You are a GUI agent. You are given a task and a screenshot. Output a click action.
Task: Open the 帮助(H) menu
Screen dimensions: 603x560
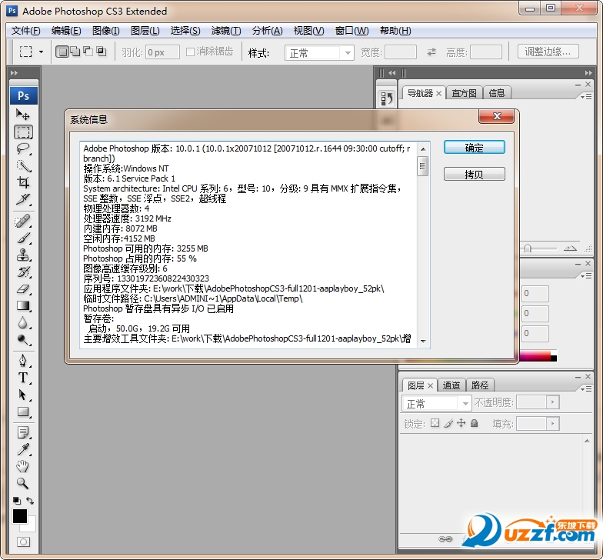395,31
